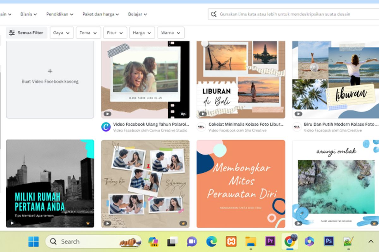Open Google Chrome in the taskbar

click(289, 242)
